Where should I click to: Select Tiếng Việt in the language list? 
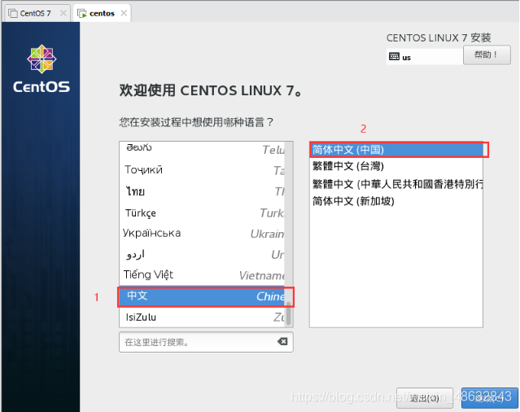click(x=202, y=275)
